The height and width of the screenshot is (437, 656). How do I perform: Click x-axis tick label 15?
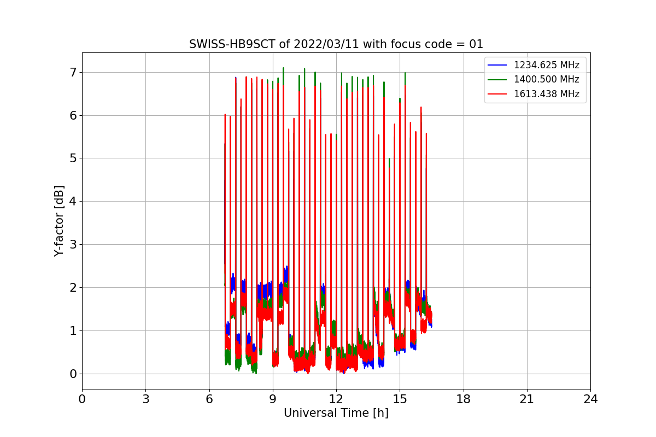400,399
